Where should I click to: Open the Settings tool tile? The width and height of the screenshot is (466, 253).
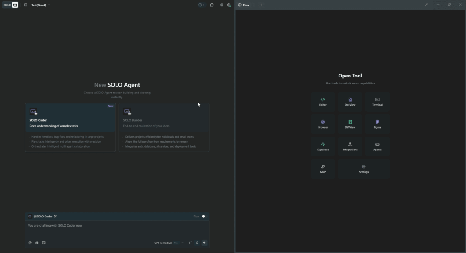(x=364, y=169)
